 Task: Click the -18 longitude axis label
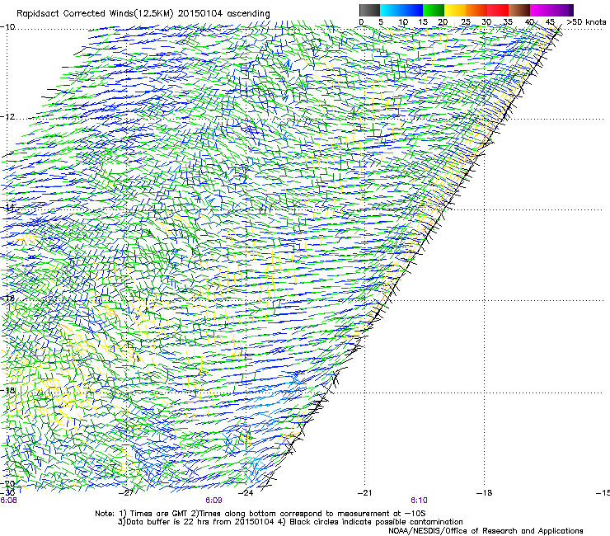[484, 493]
